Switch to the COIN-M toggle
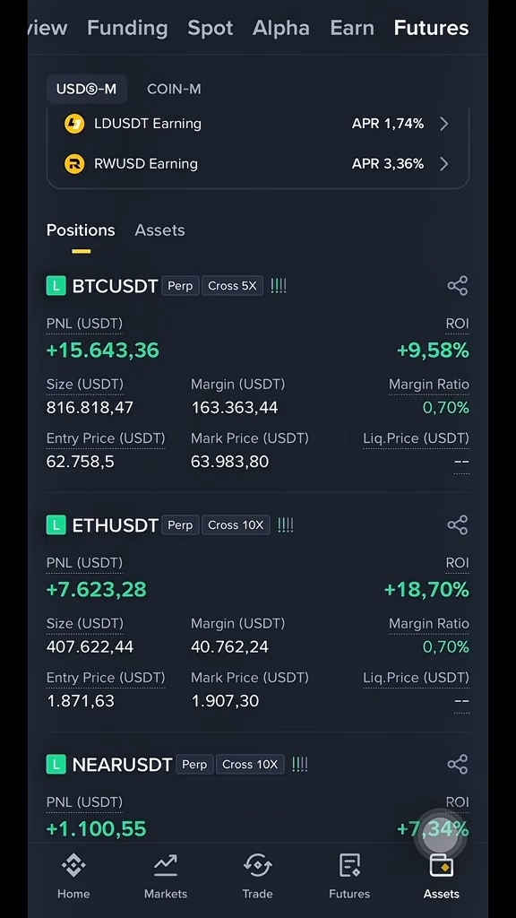The height and width of the screenshot is (918, 516). [174, 89]
